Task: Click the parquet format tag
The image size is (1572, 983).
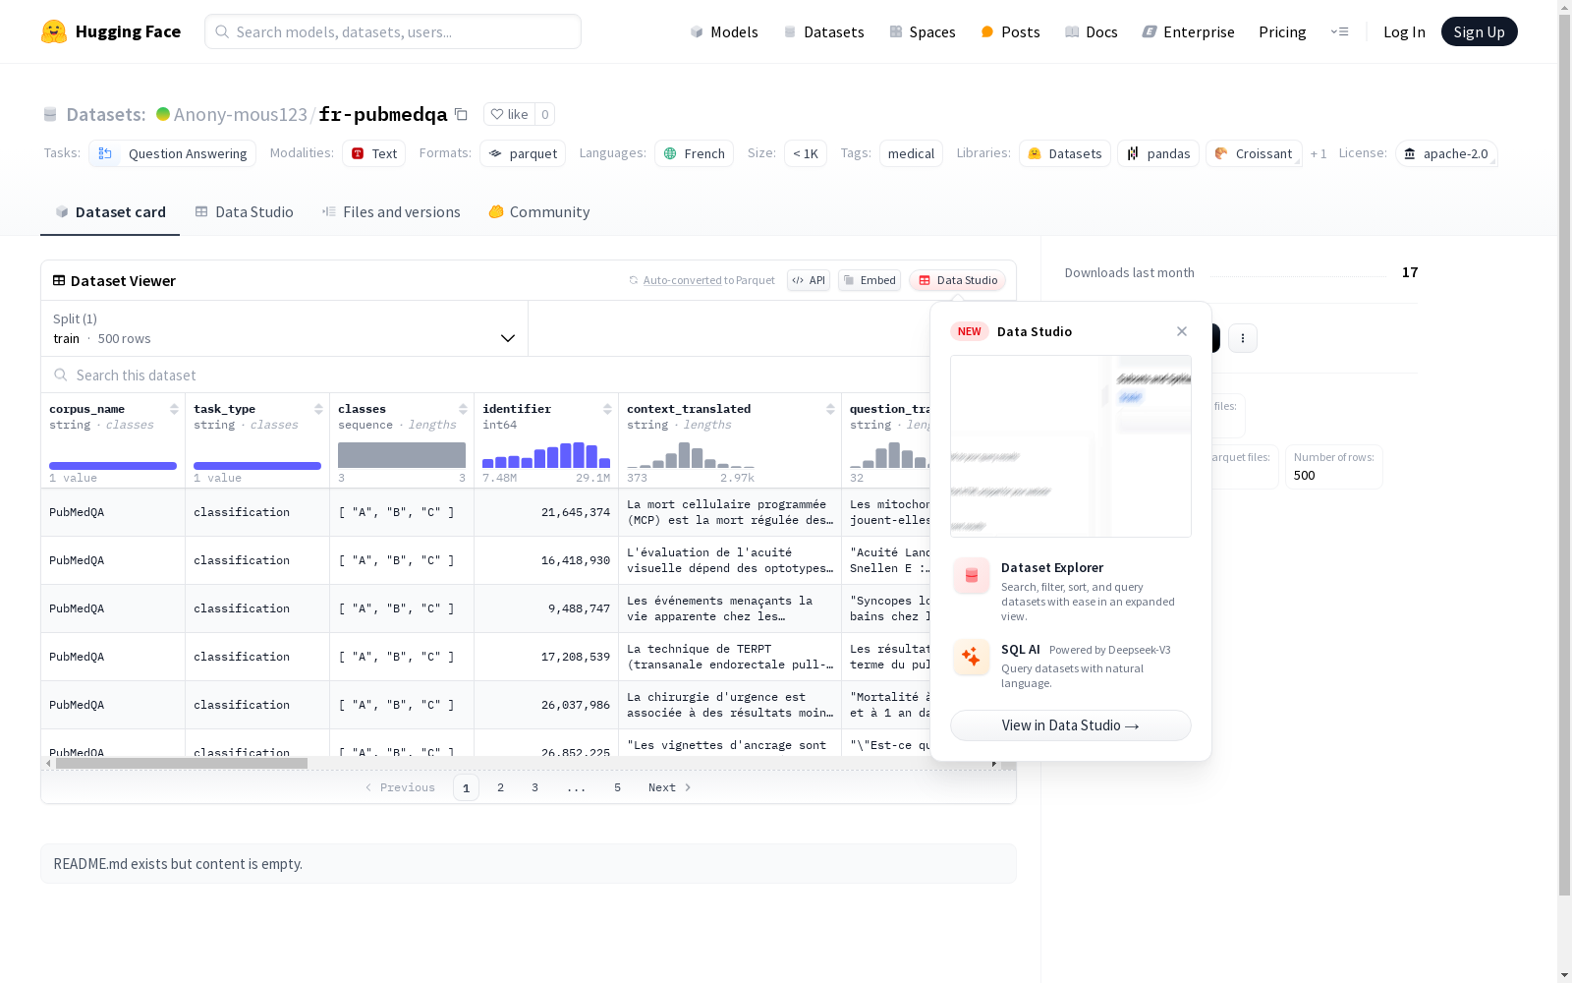Action: pyautogui.click(x=523, y=153)
